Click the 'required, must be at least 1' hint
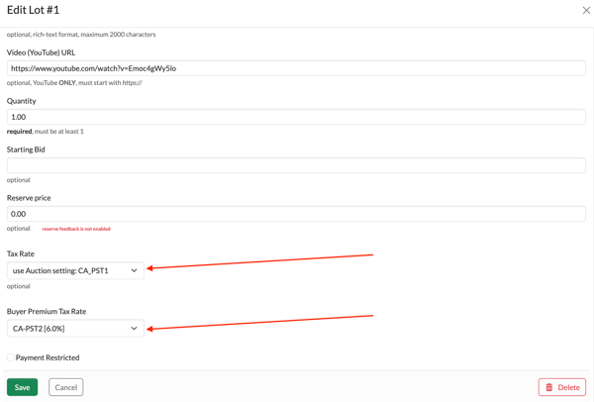Screen dimensions: 594x402 (46, 132)
